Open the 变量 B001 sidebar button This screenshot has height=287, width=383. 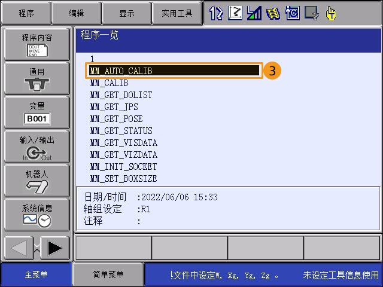pyautogui.click(x=37, y=113)
